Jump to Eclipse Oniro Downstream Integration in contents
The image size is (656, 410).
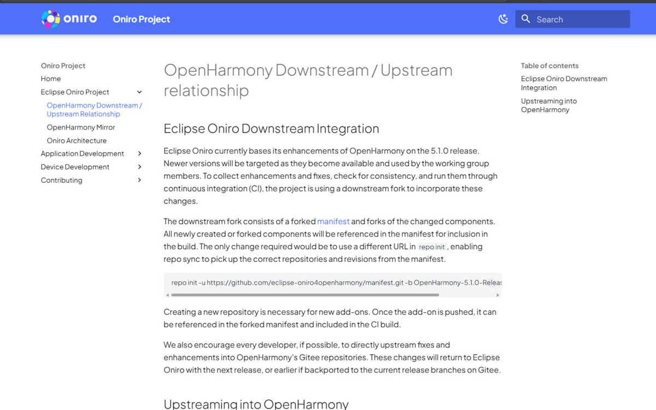click(564, 83)
